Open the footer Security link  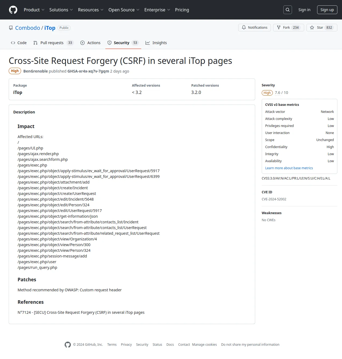(142, 344)
